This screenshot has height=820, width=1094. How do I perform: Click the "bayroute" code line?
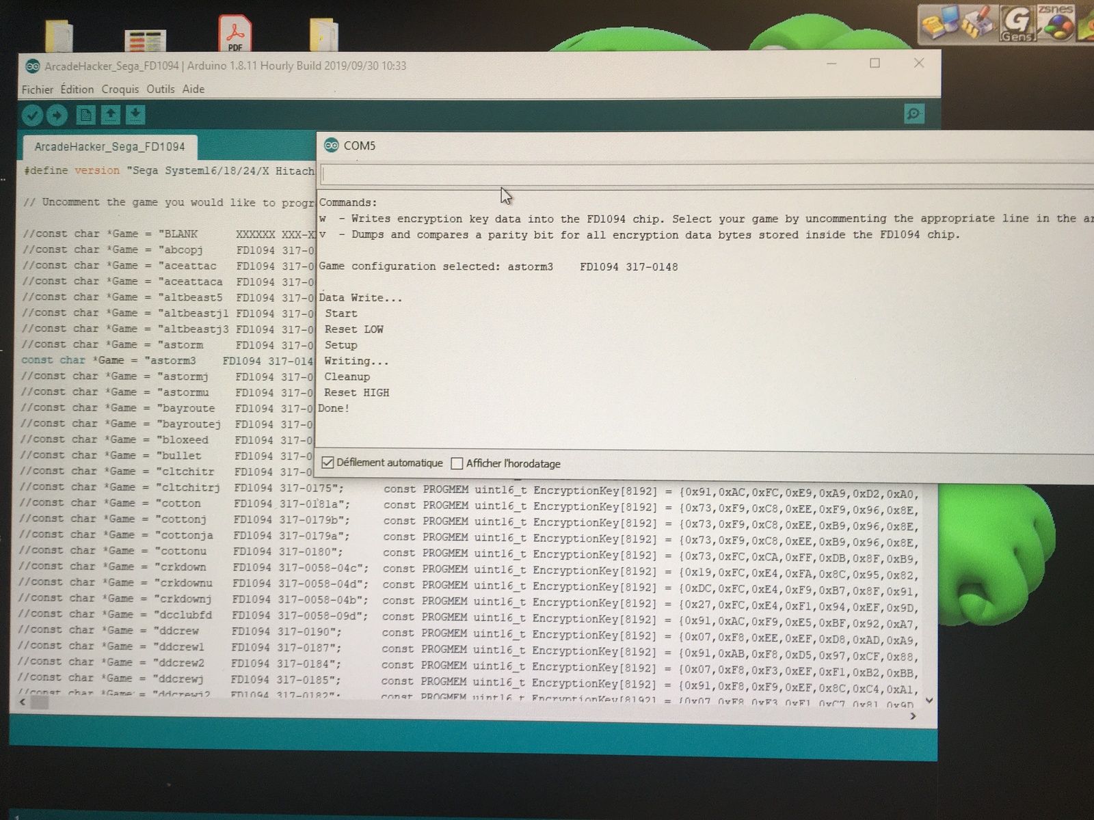(168, 408)
